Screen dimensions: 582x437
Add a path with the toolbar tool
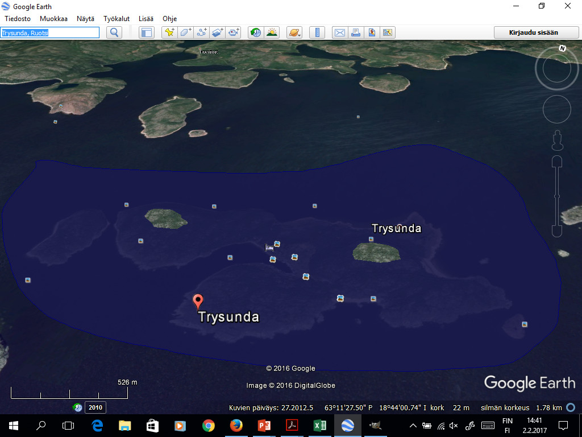click(202, 32)
